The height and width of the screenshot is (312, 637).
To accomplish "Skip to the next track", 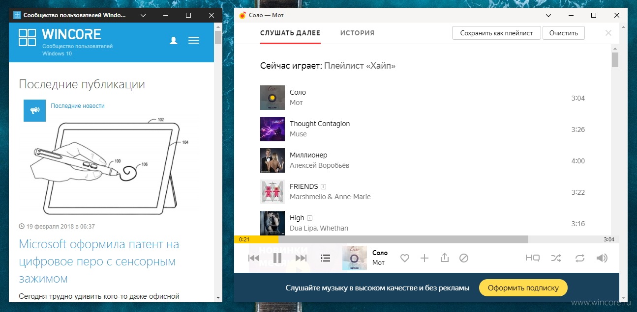I will [x=301, y=258].
